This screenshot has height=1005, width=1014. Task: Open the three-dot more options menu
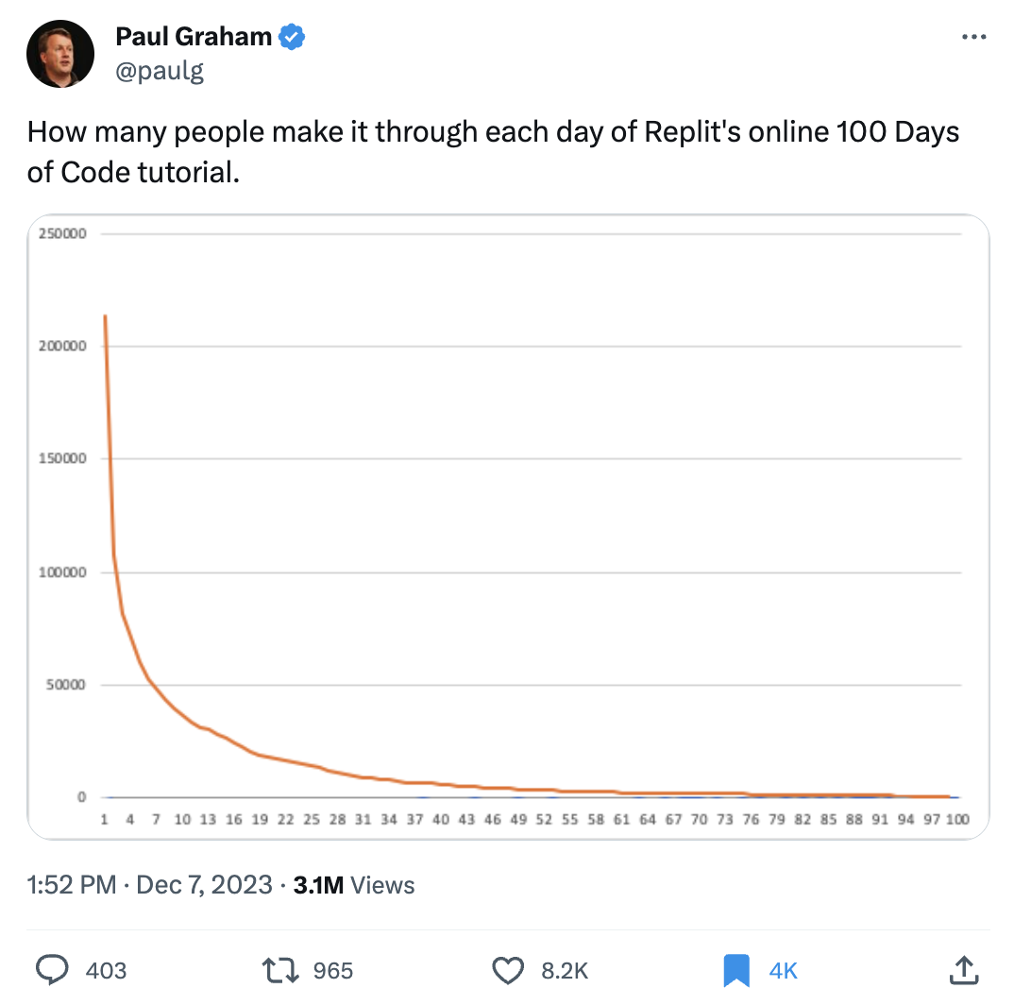coord(972,38)
